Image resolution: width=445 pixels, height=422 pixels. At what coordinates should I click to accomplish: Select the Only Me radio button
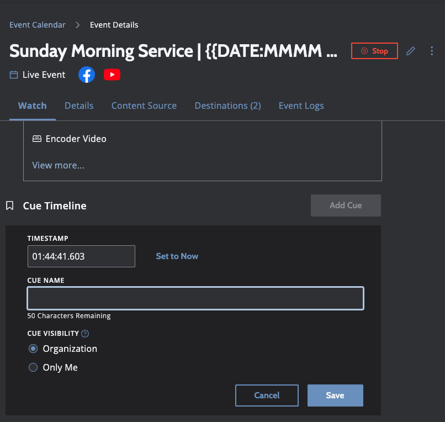[x=33, y=367]
